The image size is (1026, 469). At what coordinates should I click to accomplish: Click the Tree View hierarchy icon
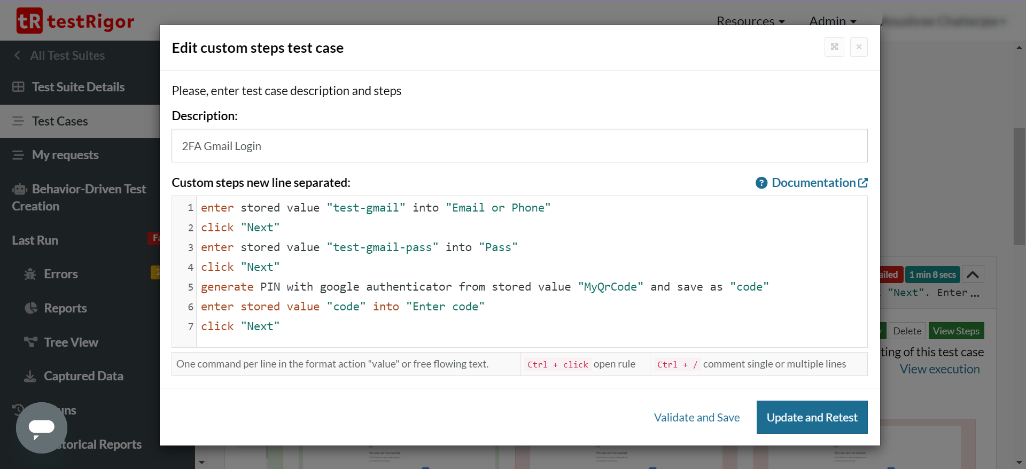tap(30, 342)
